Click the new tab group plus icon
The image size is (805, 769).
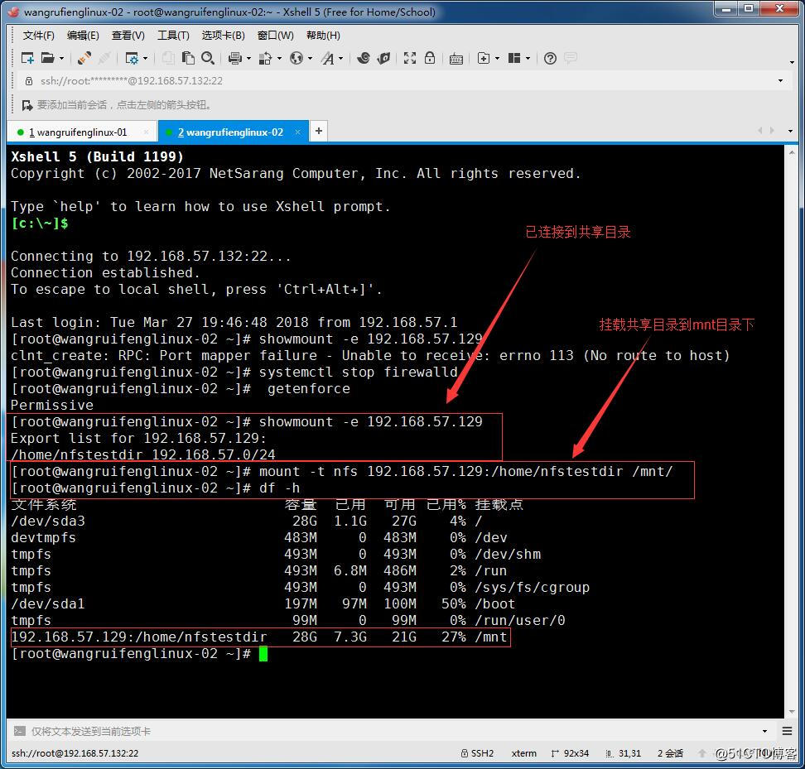click(x=483, y=58)
